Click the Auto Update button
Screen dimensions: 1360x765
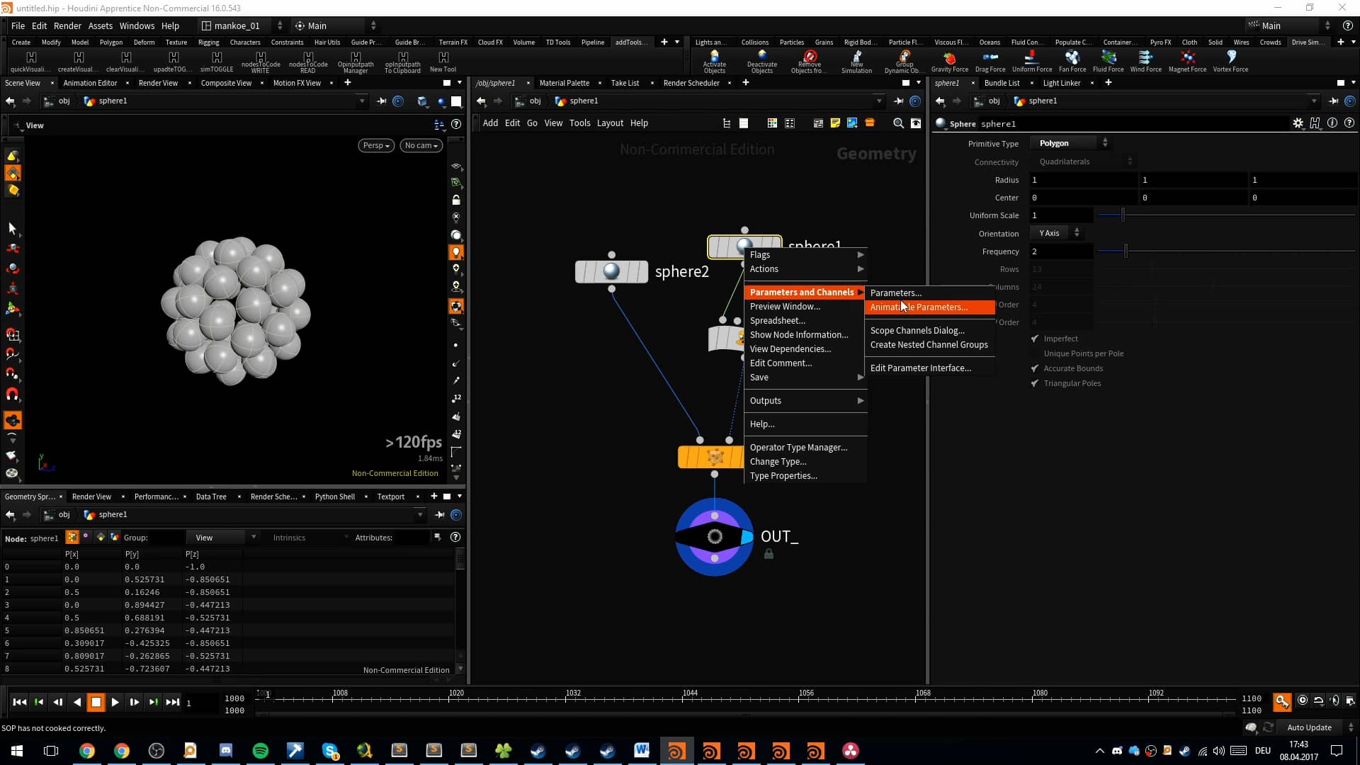pyautogui.click(x=1308, y=727)
